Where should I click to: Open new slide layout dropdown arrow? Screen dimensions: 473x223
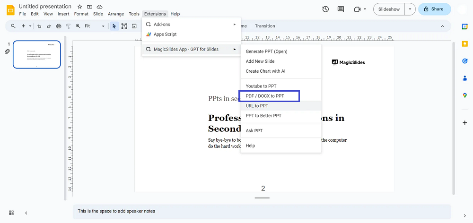(30, 26)
